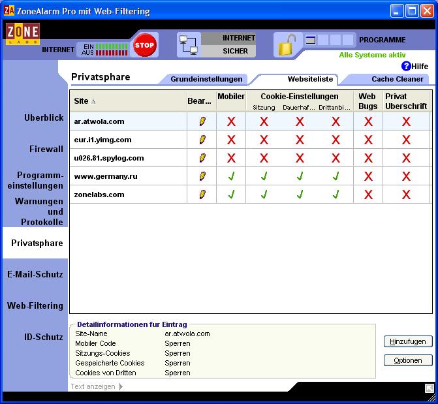Open ID-Schutz in the sidebar

point(44,337)
